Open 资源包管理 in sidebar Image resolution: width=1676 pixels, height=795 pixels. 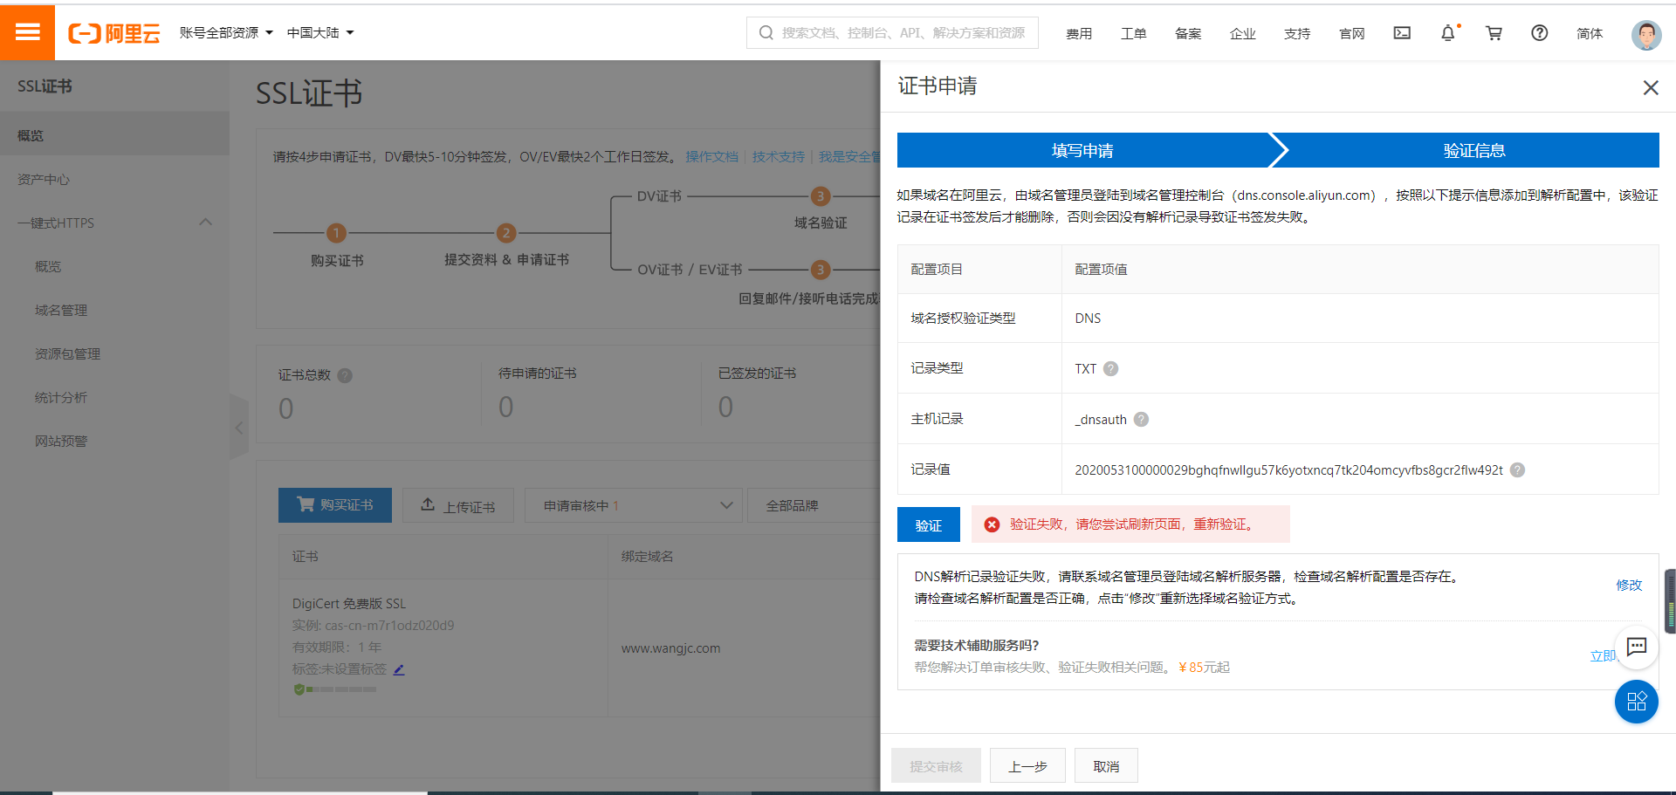[x=114, y=353]
